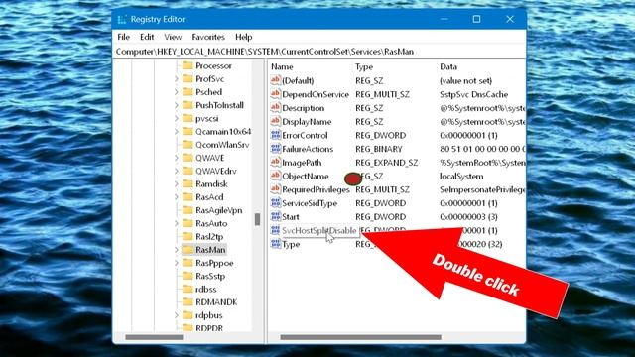Viewport: 635px width, 357px height.
Task: Click the ObjectName string value icon
Action: 276,177
